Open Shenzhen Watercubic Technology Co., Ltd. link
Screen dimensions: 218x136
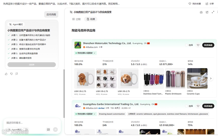tap(107, 43)
